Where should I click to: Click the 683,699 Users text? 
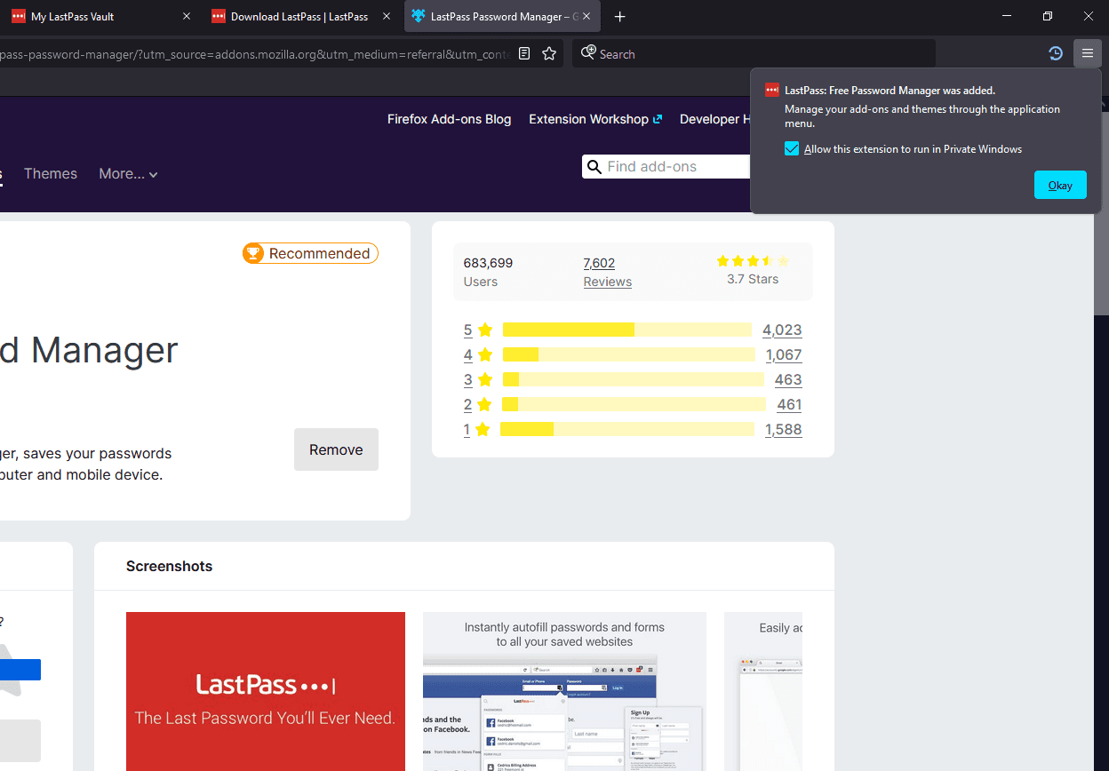[488, 272]
